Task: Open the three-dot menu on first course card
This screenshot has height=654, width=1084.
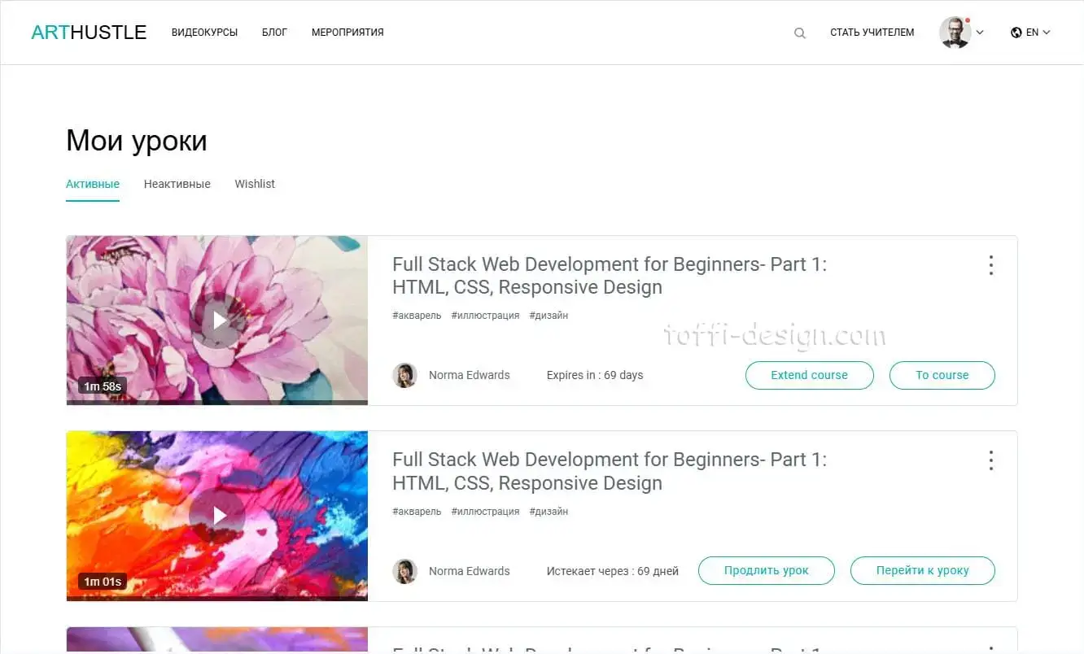Action: (990, 264)
